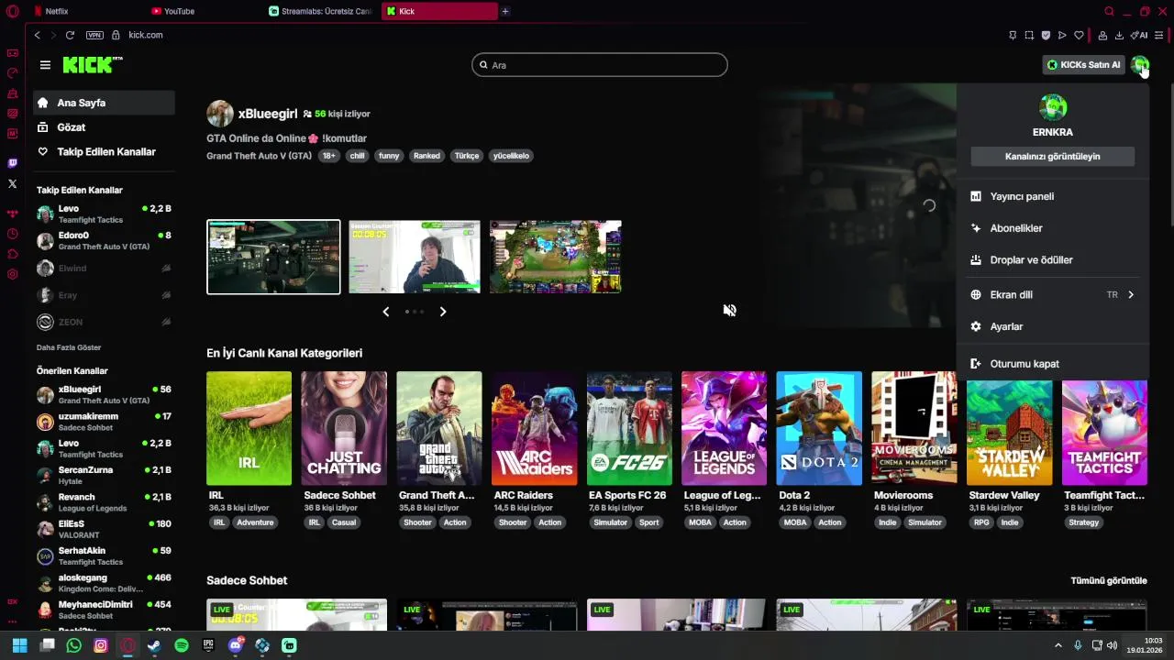1174x660 pixels.
Task: Open the browser AI icon
Action: [1139, 35]
